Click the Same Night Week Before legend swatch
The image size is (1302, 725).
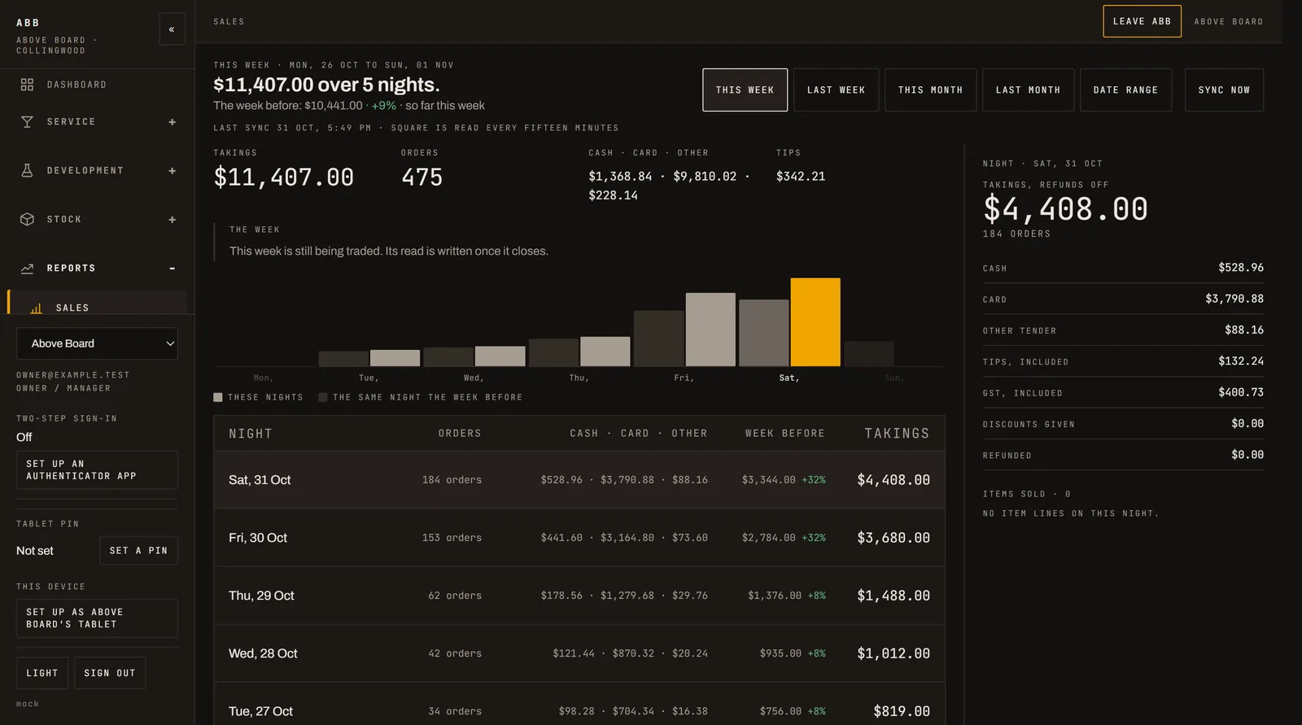point(323,398)
